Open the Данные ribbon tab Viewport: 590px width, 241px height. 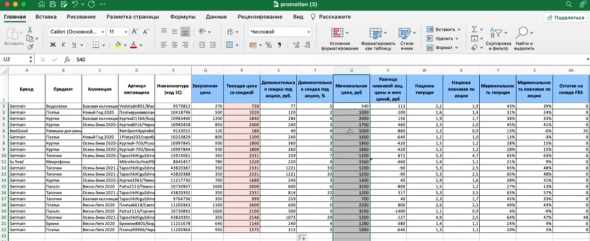tap(216, 17)
